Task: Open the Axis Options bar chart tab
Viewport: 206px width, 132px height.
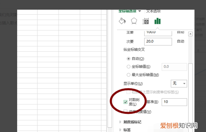Action: click(x=157, y=21)
